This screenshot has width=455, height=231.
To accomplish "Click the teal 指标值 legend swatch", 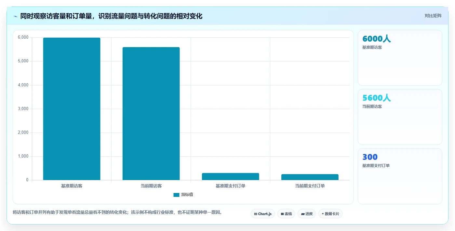I will coord(176,195).
